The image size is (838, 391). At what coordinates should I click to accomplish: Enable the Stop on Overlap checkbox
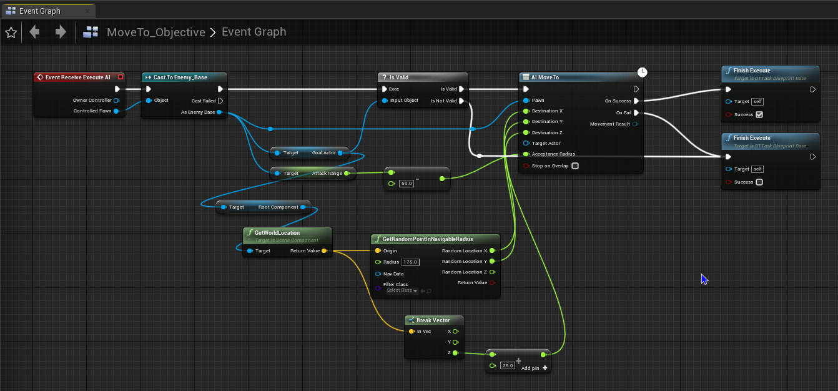[x=575, y=166]
